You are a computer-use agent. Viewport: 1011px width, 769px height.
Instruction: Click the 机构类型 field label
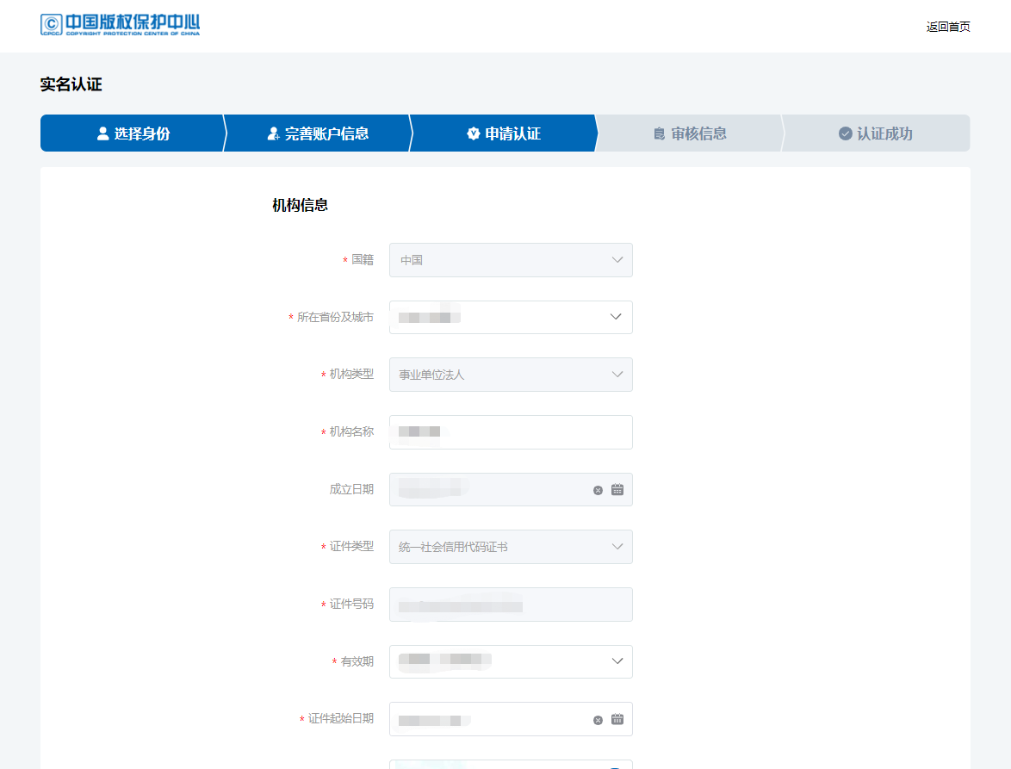[351, 375]
